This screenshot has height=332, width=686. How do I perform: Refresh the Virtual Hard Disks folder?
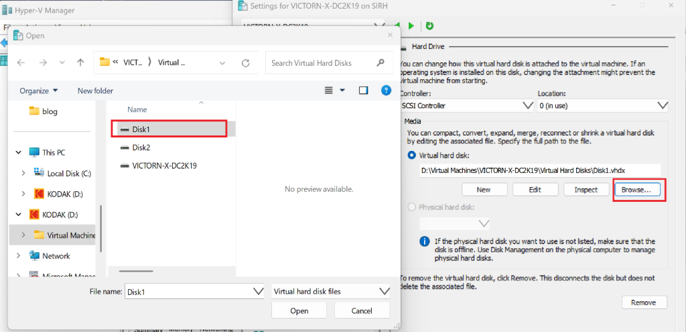(245, 63)
